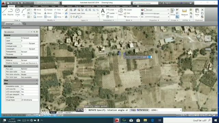Click the Reference option in command line
Image resolution: width=219 pixels, height=123 pixels.
click(142, 110)
